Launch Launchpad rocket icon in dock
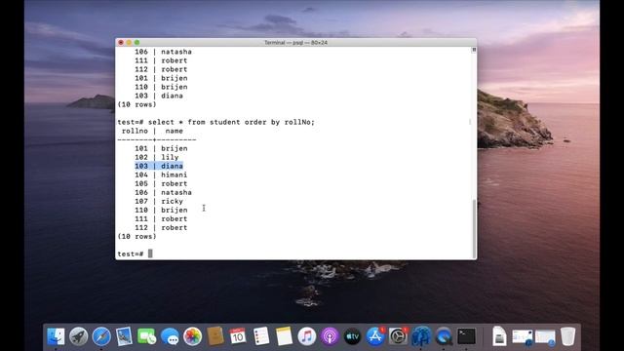Viewport: 624px width, 351px height. (78, 336)
